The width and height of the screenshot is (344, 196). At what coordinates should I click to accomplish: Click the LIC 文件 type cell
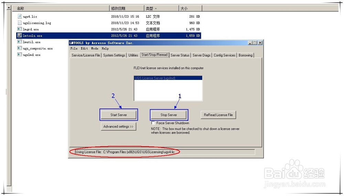(x=153, y=17)
